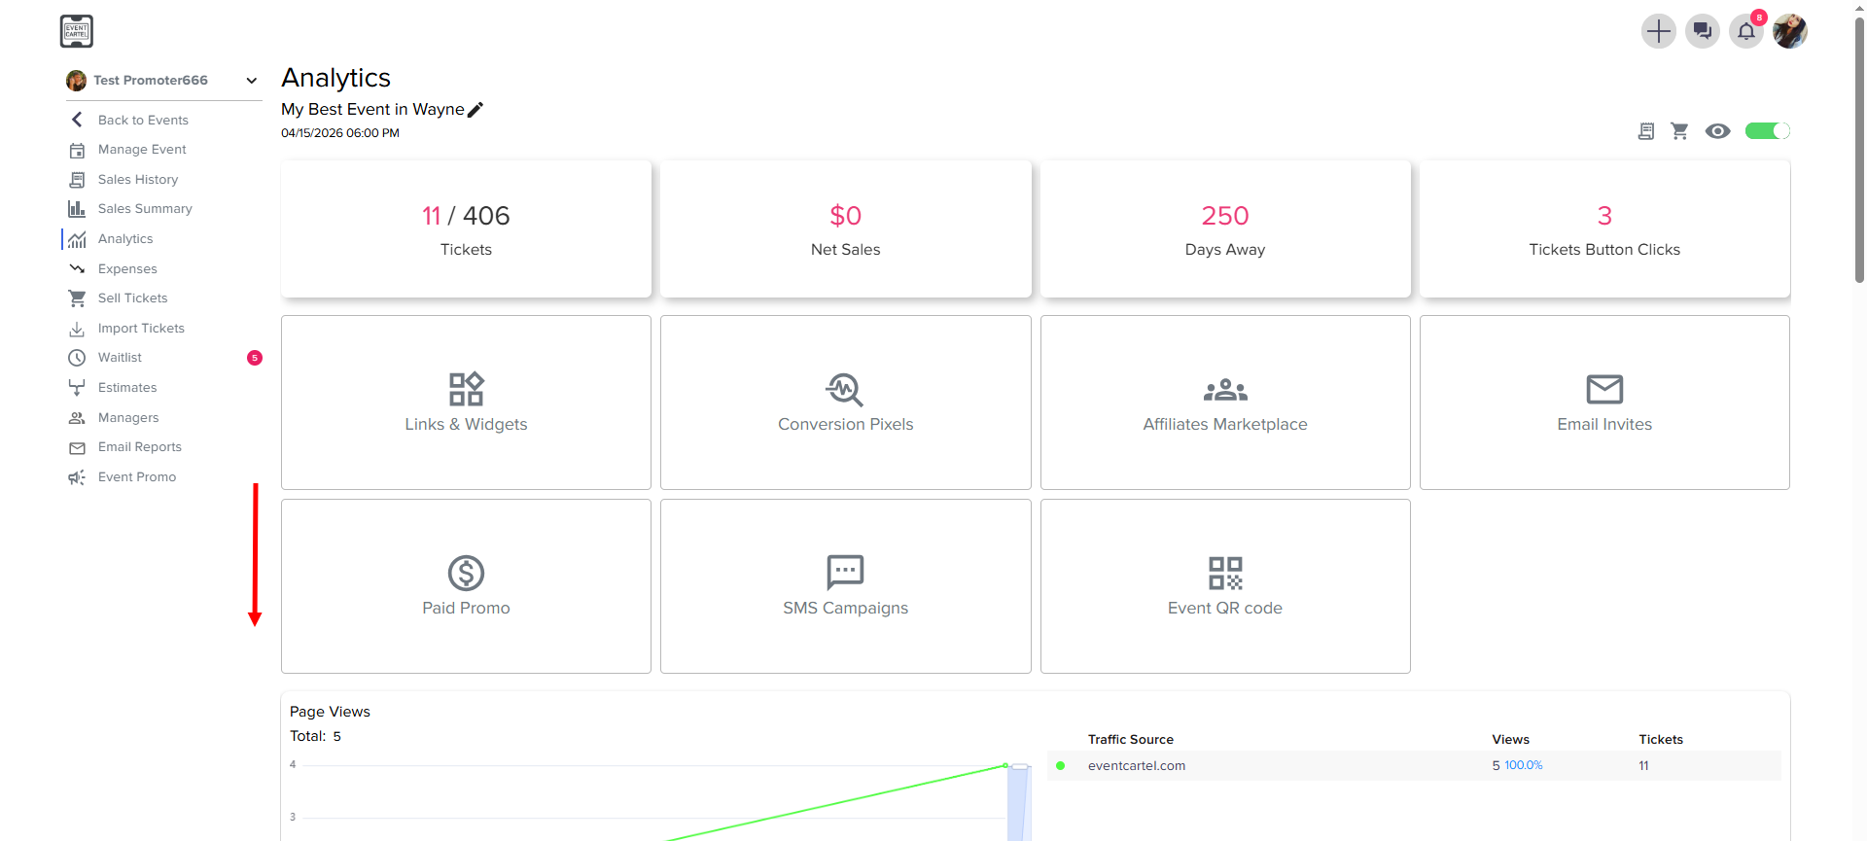
Task: Open the chat messages icon
Action: pos(1702,31)
